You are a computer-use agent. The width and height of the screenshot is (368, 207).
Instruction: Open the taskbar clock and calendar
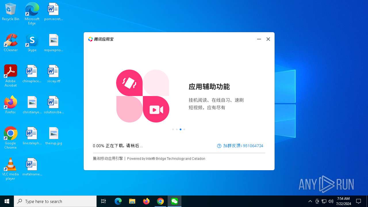click(x=344, y=201)
